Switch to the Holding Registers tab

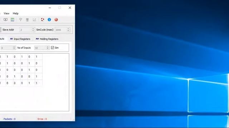[47, 39]
